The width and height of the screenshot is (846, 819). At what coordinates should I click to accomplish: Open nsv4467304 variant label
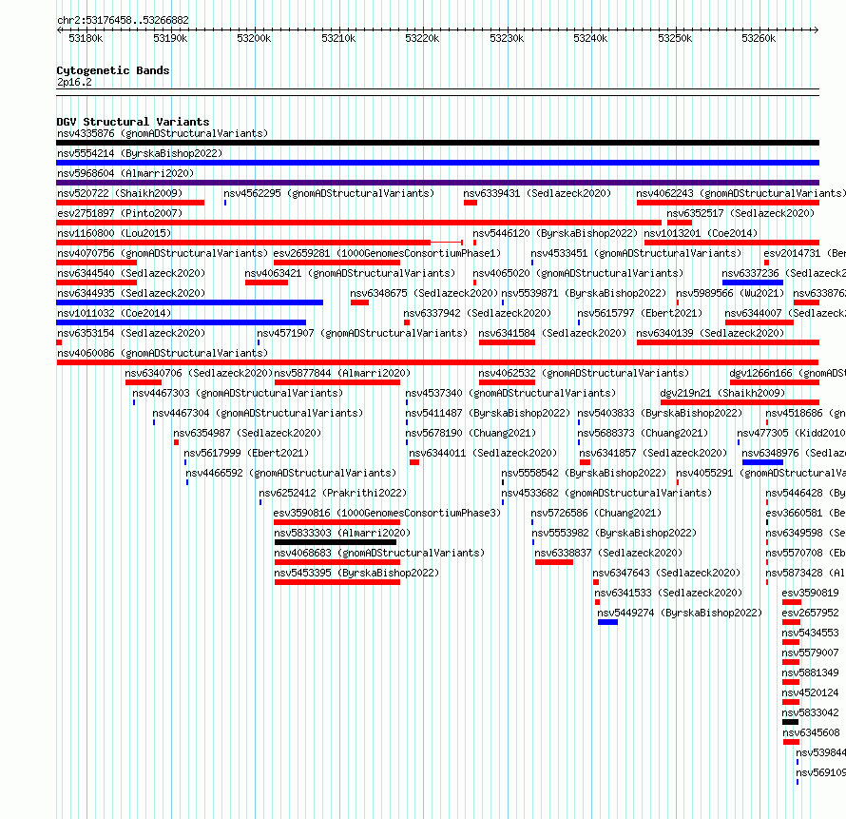(x=258, y=413)
